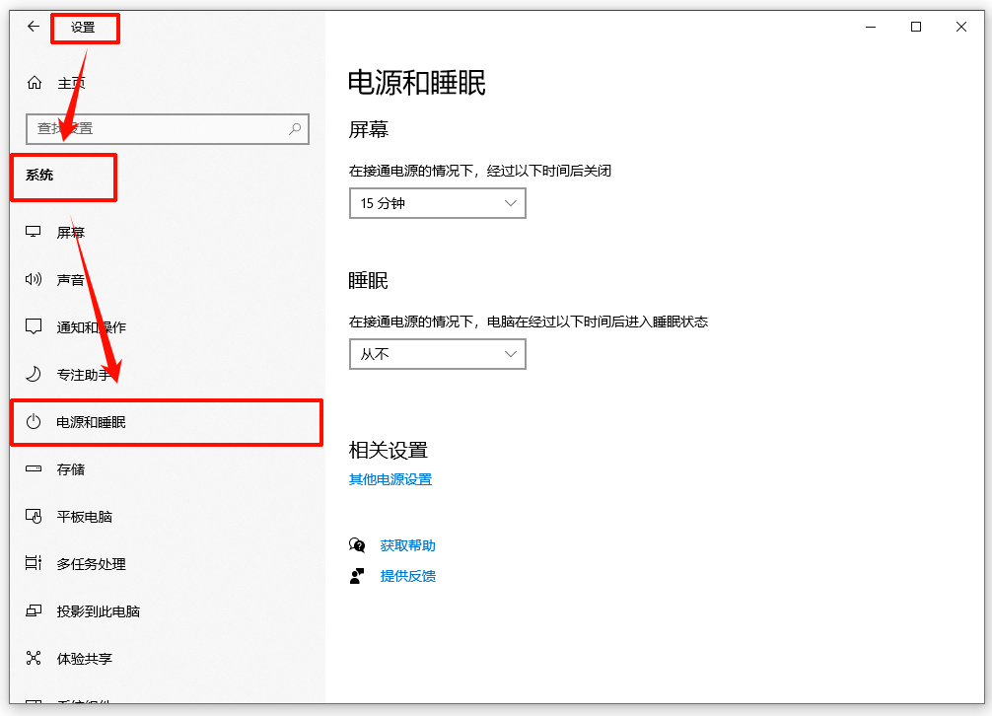Open 声音 sound settings via speaker icon

click(35, 279)
